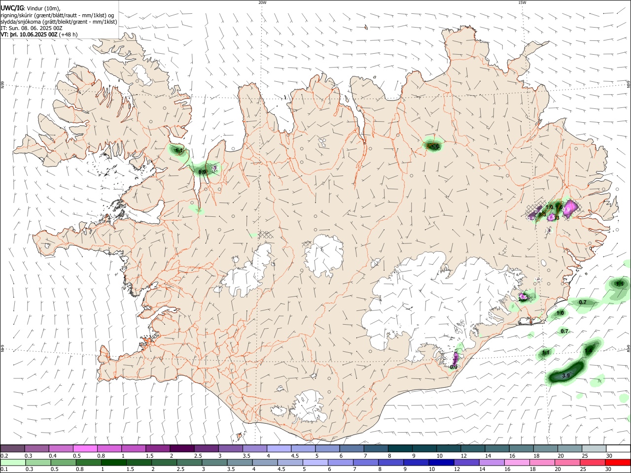
Task: Select the darkest purple swatch in the top legend row
Action: (181, 448)
